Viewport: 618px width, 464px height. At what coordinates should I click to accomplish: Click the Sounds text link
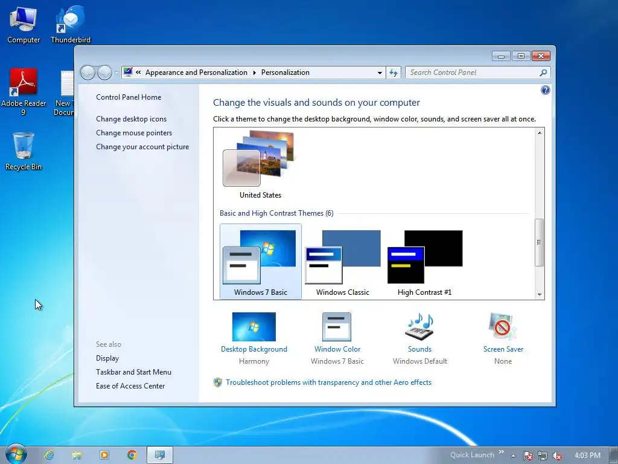click(420, 349)
